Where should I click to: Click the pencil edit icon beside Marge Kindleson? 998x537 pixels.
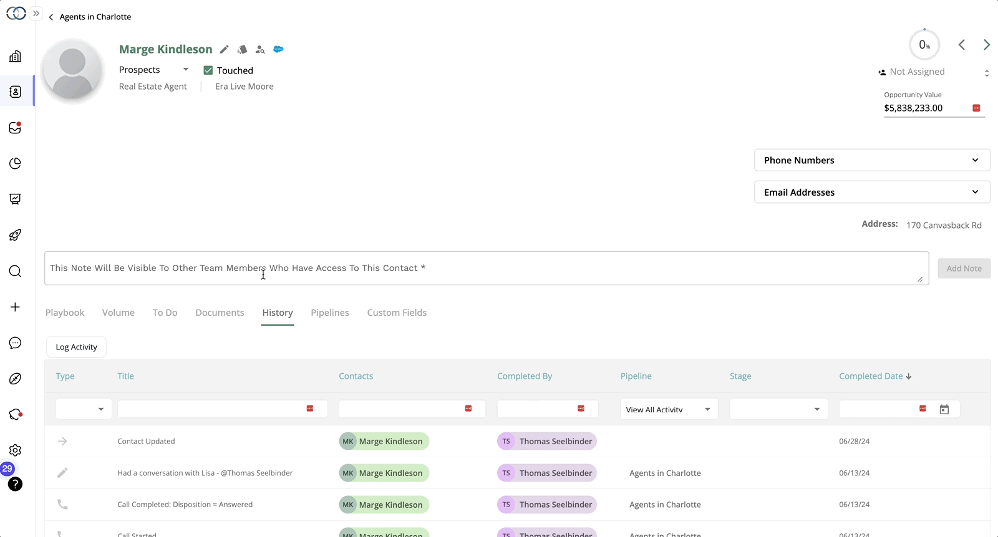click(x=225, y=49)
